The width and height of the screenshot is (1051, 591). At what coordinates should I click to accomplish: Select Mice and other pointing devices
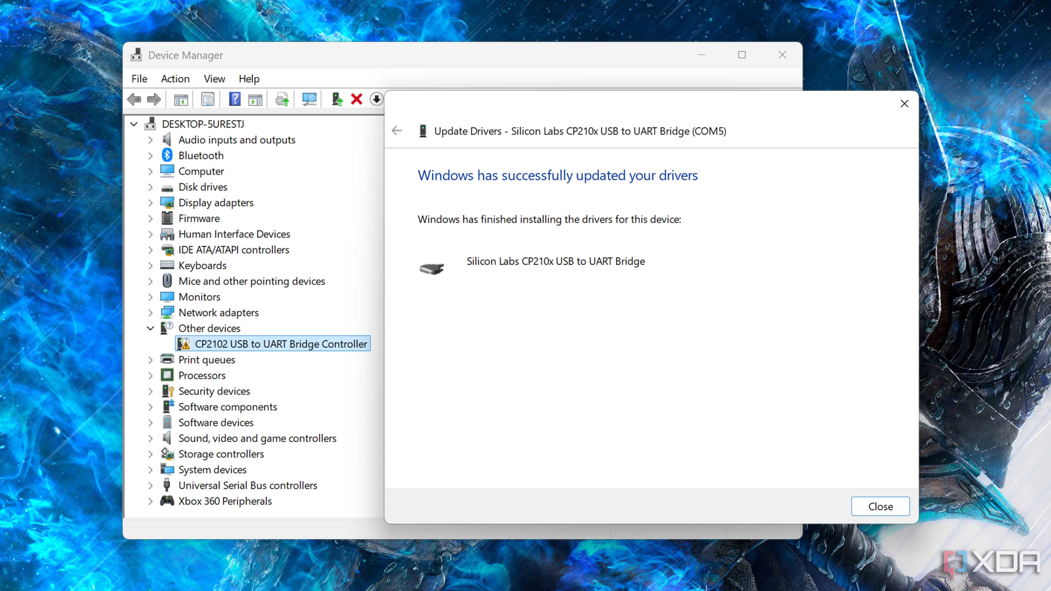coord(252,281)
